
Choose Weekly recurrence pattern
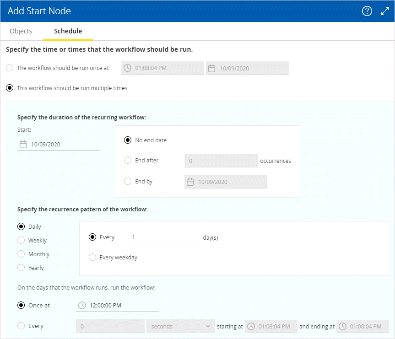[x=21, y=240]
